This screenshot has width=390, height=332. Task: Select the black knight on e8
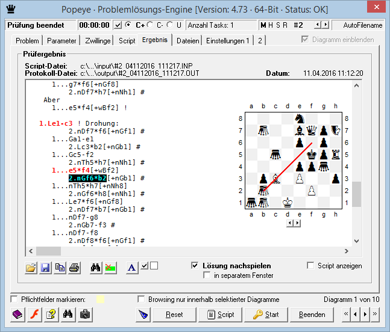point(300,118)
